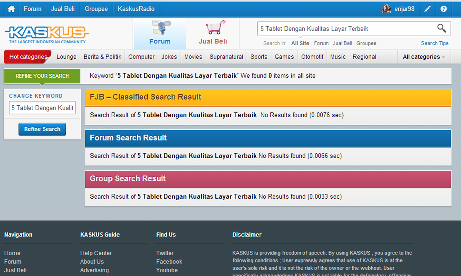Open the Help Center footer link
The image size is (461, 276).
tap(96, 253)
